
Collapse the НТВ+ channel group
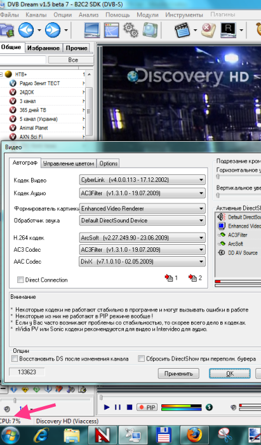pyautogui.click(x=1, y=74)
